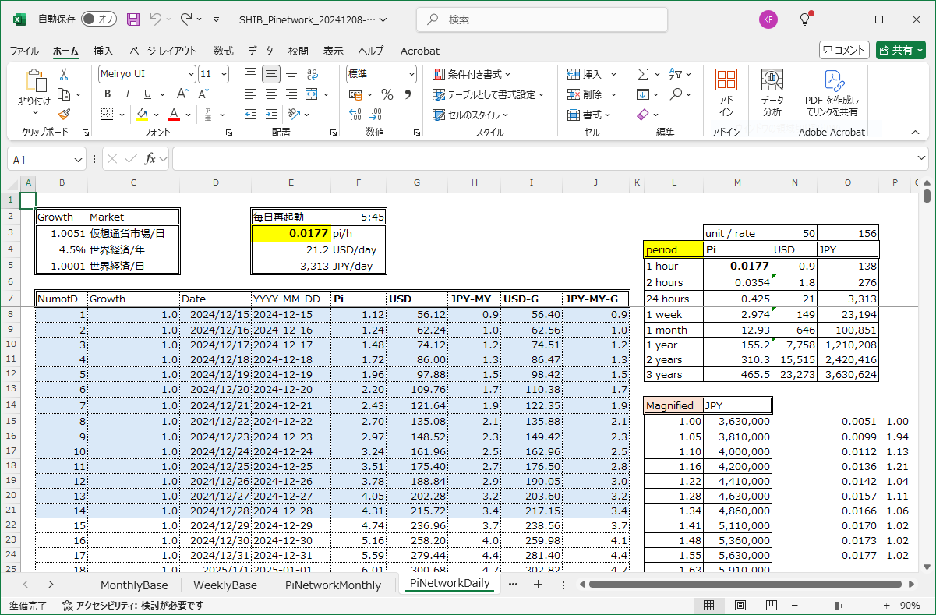Toggle center horizontal alignment
Viewport: 936px width, 615px height.
(270, 94)
